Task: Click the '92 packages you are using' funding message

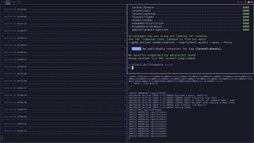Action: (x=168, y=36)
